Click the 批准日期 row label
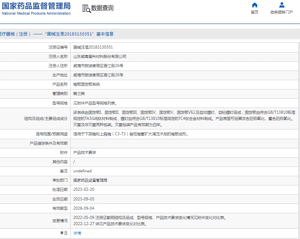 coord(60,189)
